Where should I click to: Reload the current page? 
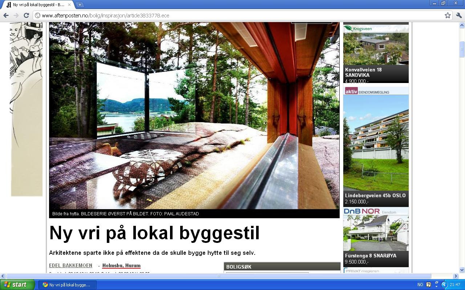coord(26,15)
